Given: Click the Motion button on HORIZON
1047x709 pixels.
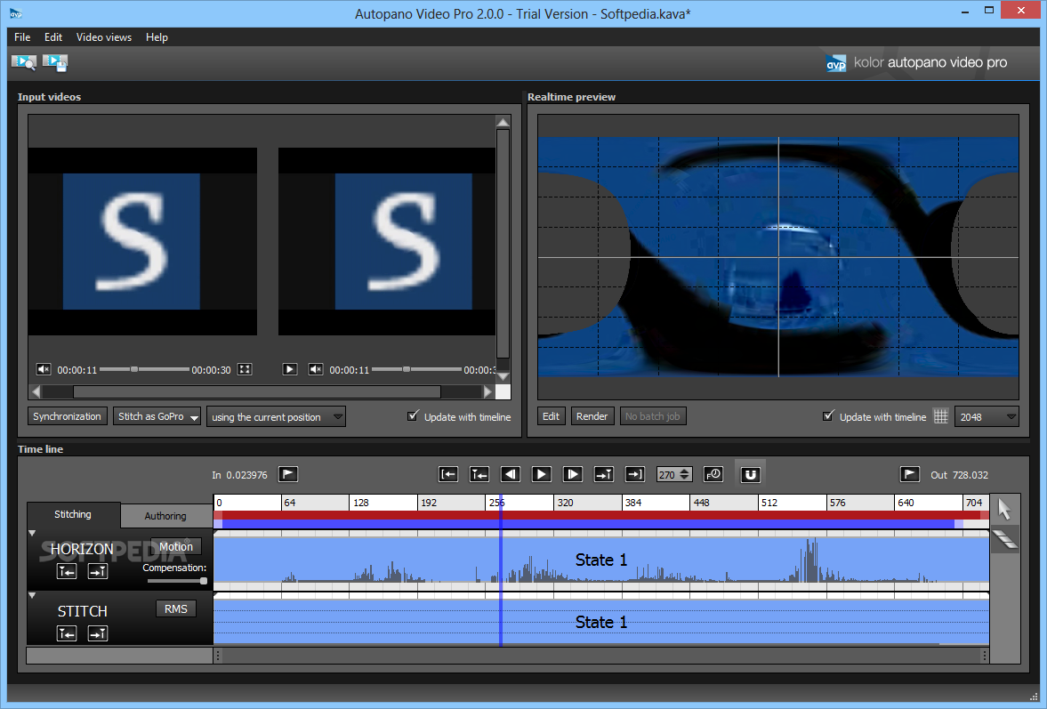Looking at the screenshot, I should click(175, 546).
